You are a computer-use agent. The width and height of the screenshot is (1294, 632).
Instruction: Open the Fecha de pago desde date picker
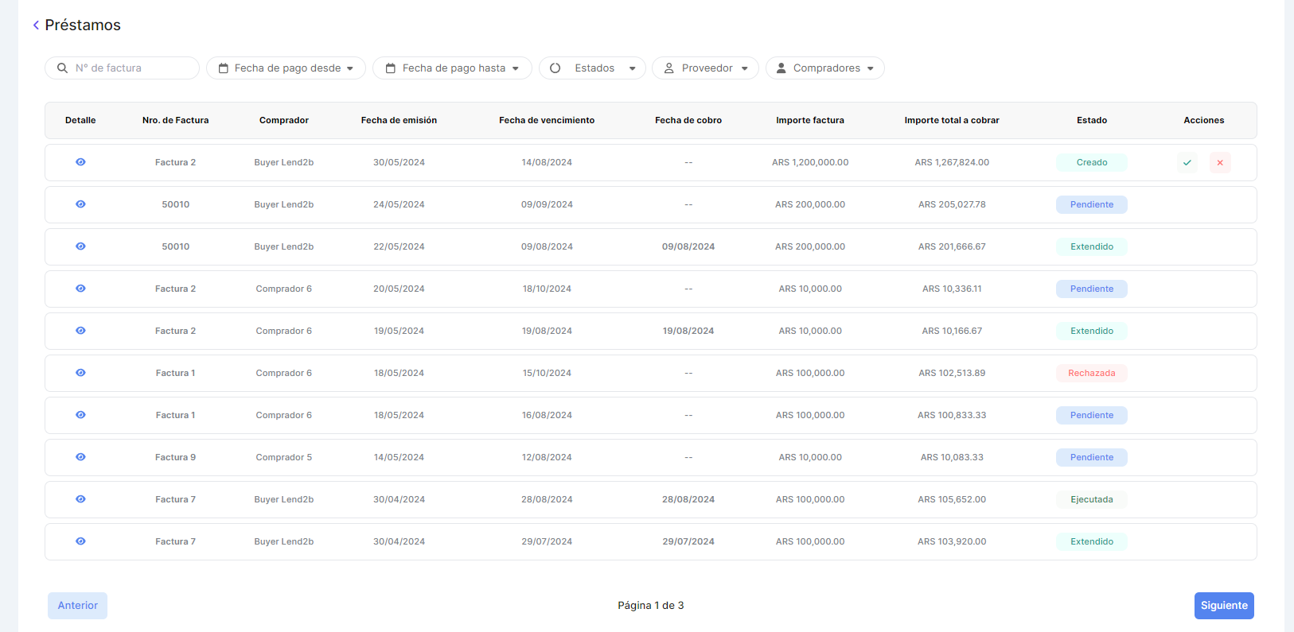(286, 68)
